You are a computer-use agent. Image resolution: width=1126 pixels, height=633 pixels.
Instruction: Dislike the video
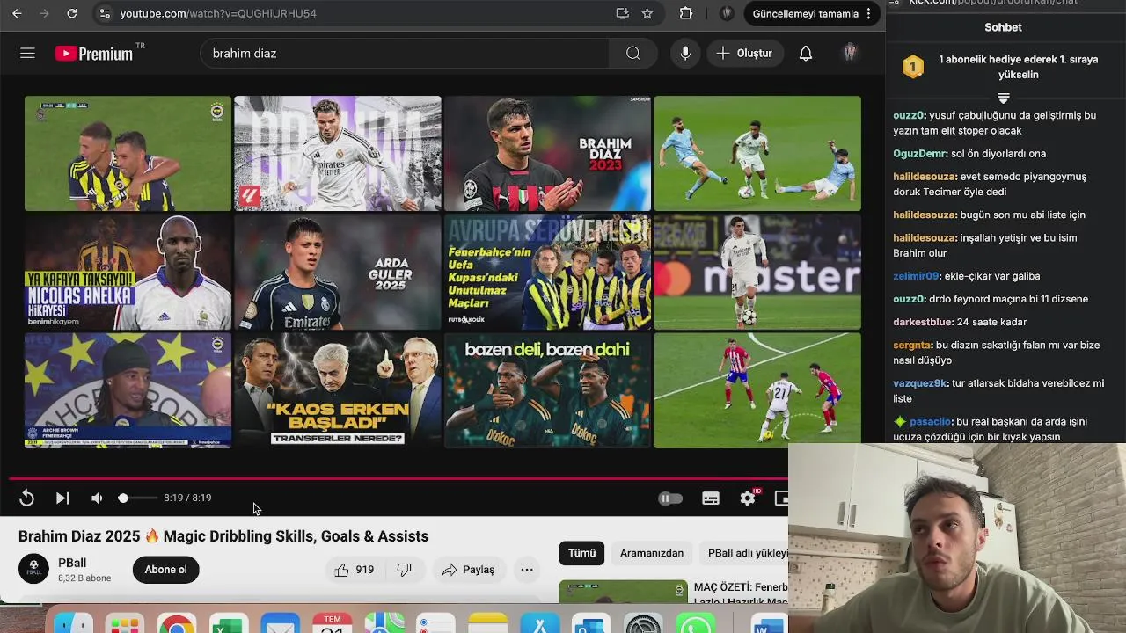click(x=404, y=570)
